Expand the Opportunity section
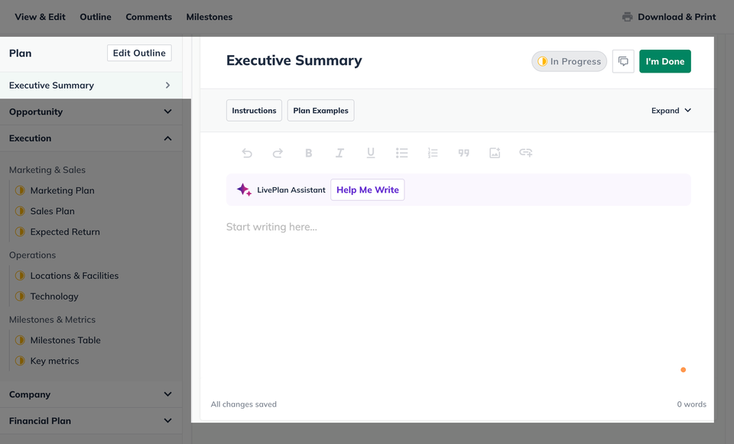This screenshot has height=444, width=734. coord(91,112)
